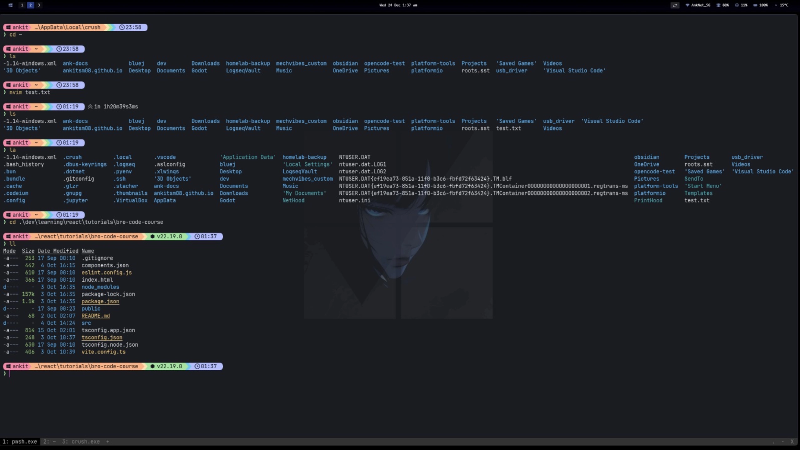Switch to workspace 1

click(22, 5)
